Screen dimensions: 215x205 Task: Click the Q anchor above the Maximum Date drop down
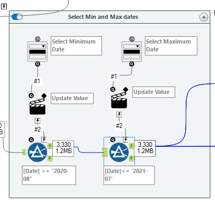coord(132,39)
